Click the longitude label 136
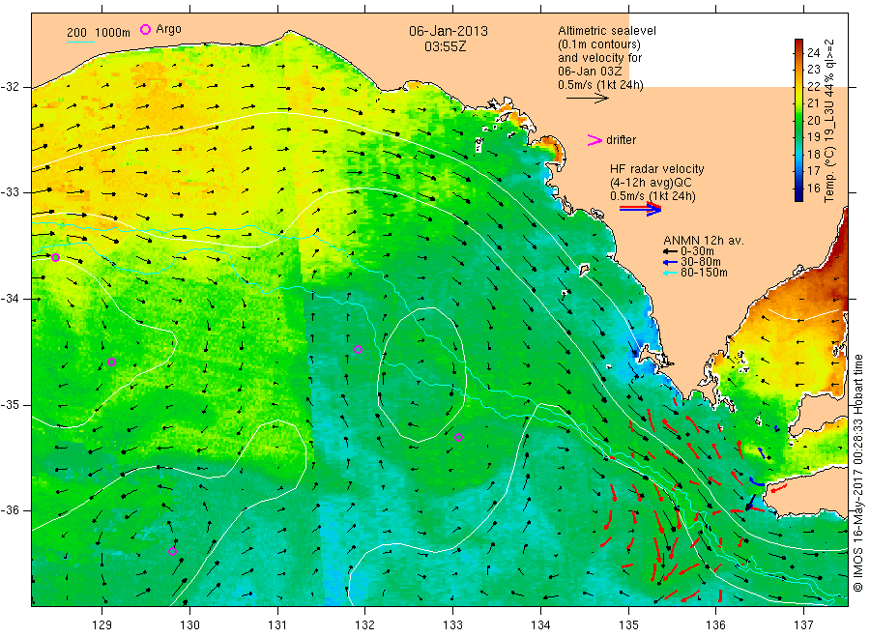 coord(715,624)
